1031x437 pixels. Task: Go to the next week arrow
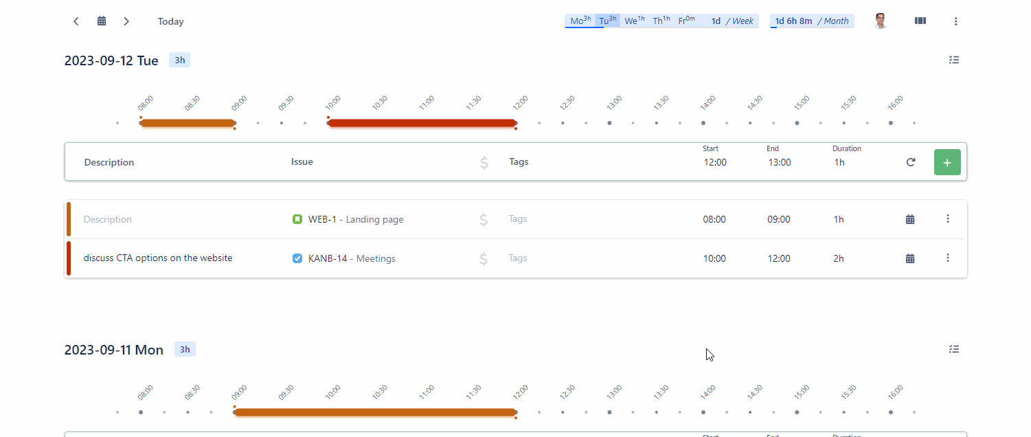click(x=126, y=21)
